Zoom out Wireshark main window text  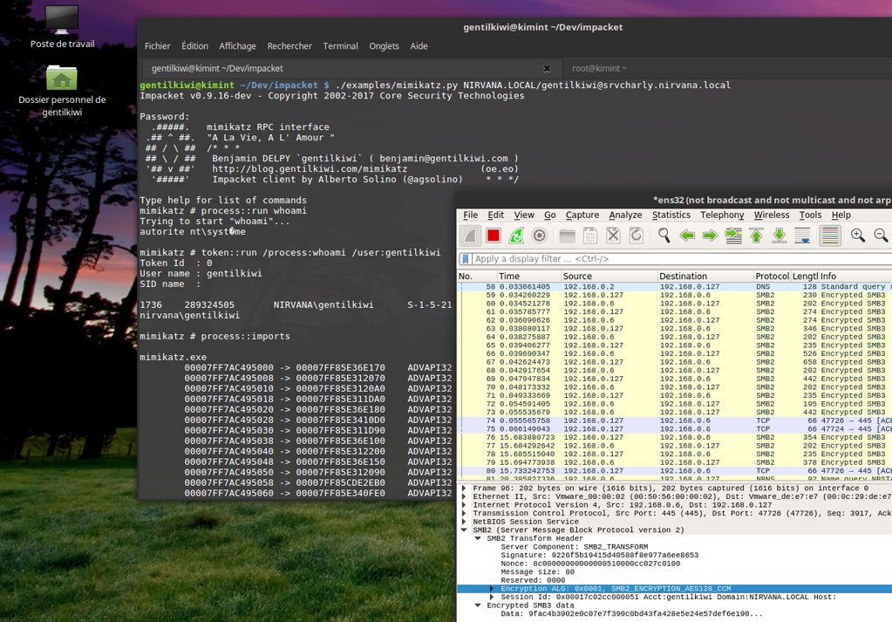pyautogui.click(x=881, y=236)
